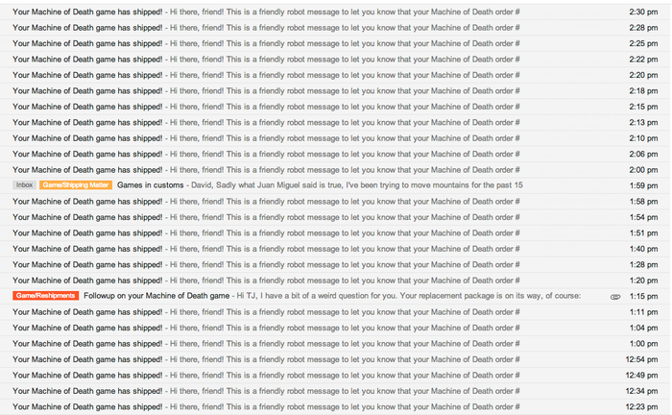Open the shipped email received at 2:10 pm
Image resolution: width=672 pixels, height=415 pixels.
[335, 138]
